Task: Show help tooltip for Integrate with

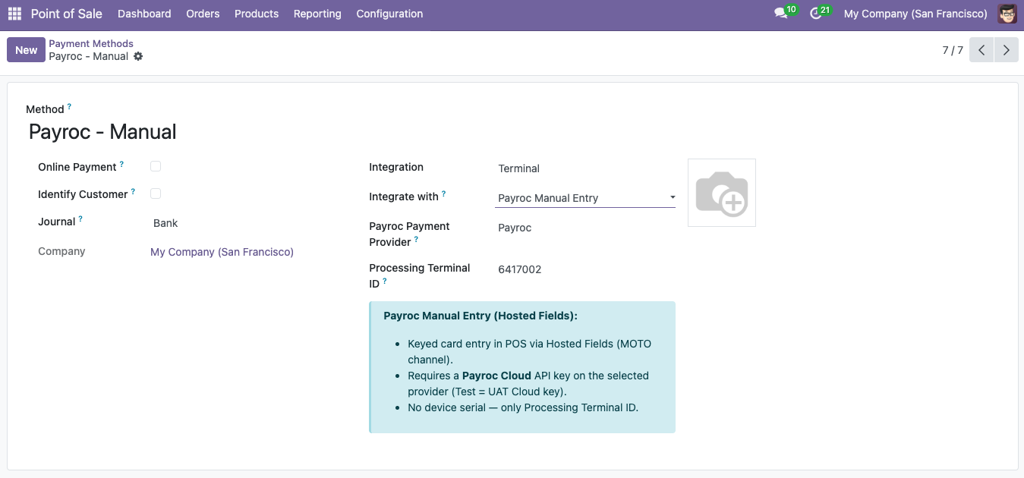Action: (x=444, y=193)
